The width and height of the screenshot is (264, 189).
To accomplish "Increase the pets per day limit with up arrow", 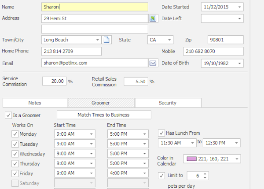I will 205,174.
